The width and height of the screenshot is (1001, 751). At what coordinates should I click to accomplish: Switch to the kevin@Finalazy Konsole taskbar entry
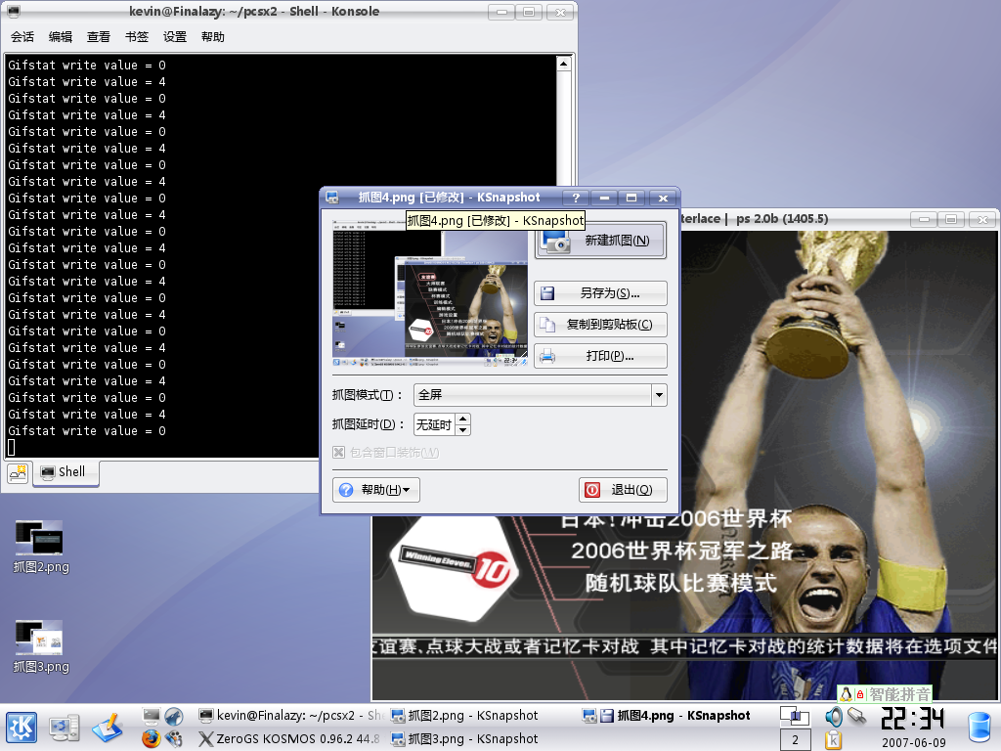[x=289, y=716]
